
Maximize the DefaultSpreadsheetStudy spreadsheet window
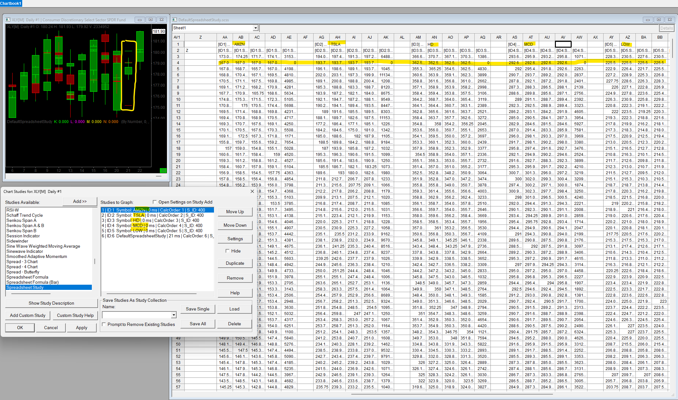pyautogui.click(x=659, y=20)
